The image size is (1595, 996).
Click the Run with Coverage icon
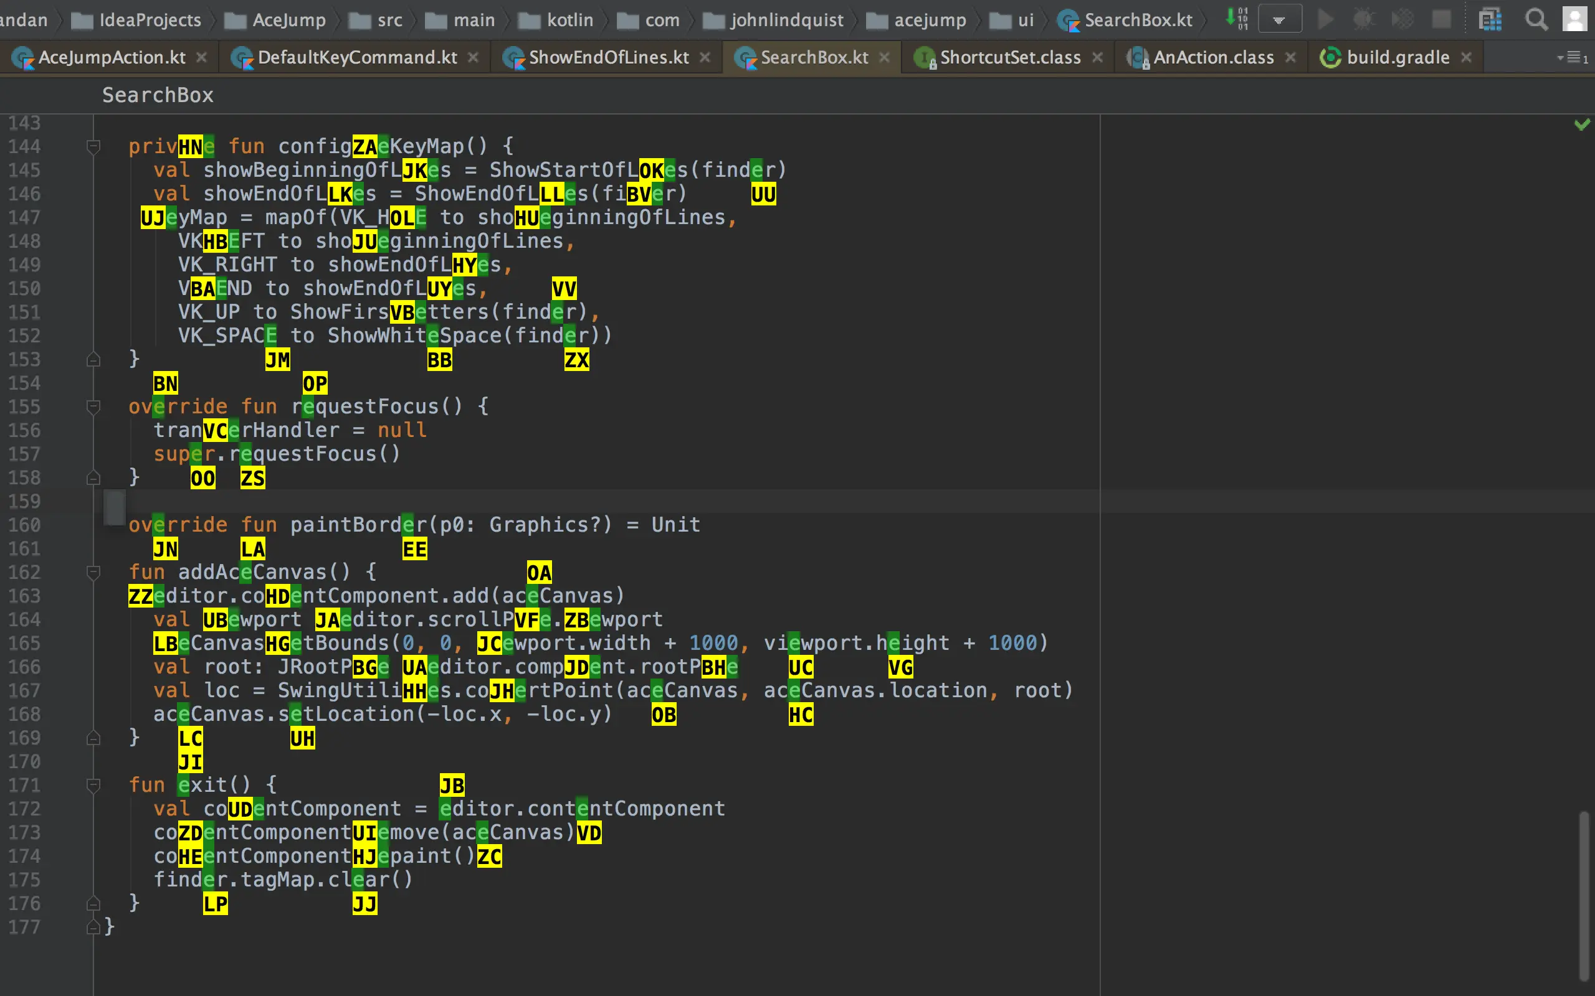tap(1402, 19)
